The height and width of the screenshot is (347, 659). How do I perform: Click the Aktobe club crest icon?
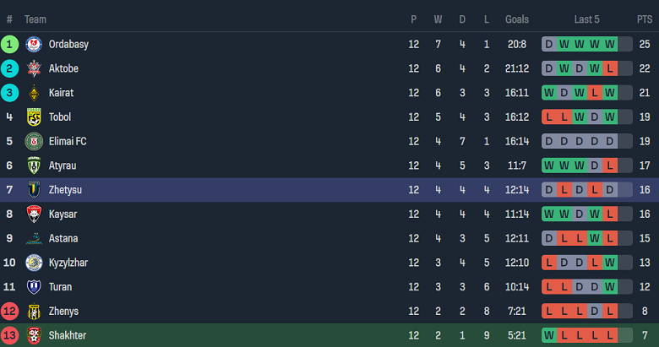[34, 68]
